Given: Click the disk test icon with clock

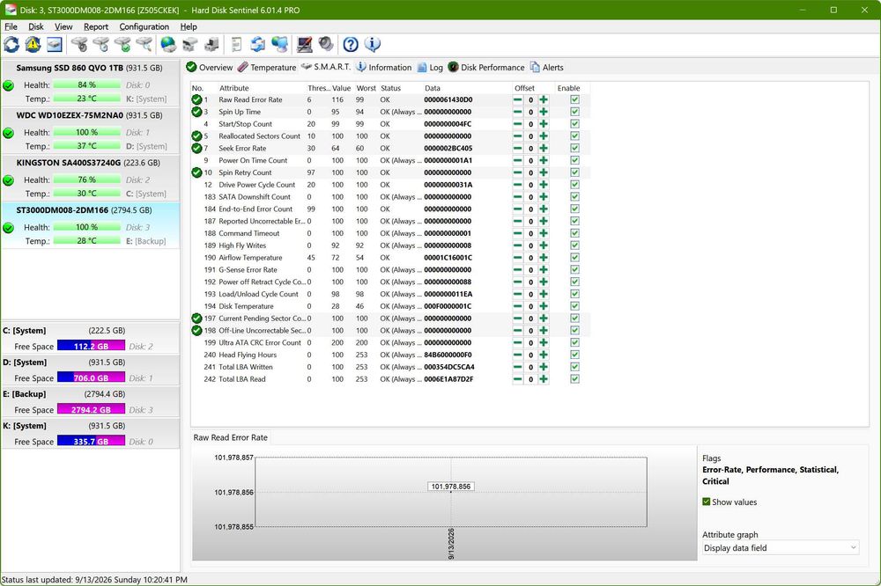Looking at the screenshot, I should 100,44.
